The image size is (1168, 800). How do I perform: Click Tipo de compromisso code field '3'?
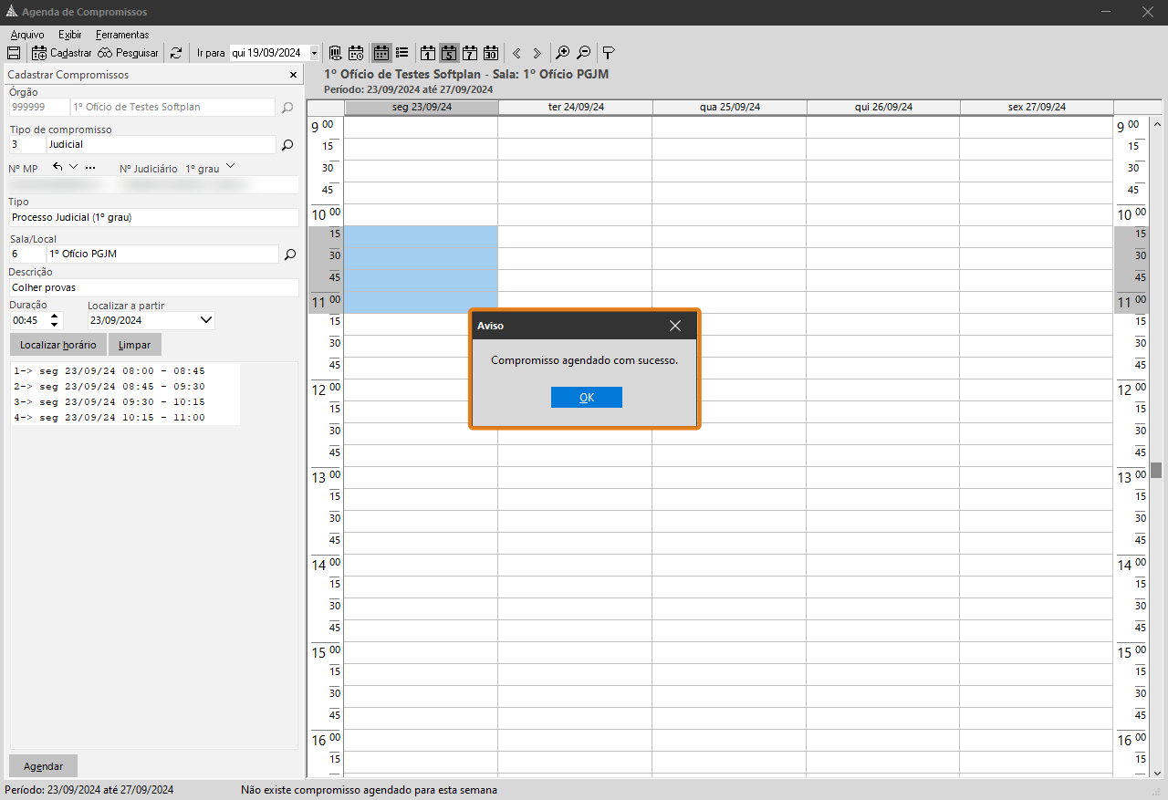[x=26, y=144]
